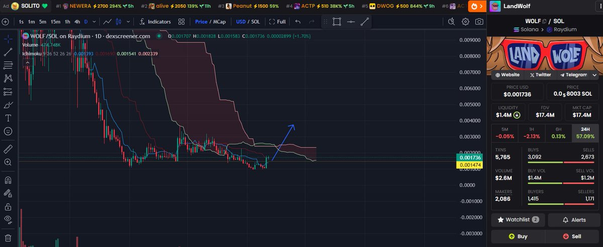The image size is (603, 247).
Task: Select the crosshair cursor tool
Action: [8, 39]
